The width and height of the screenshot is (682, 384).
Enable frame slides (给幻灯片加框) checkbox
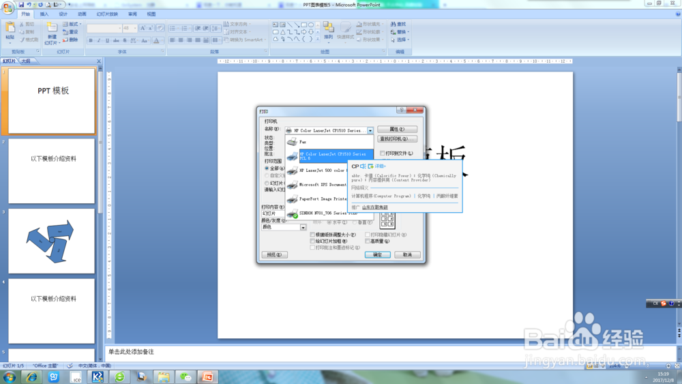pos(312,241)
